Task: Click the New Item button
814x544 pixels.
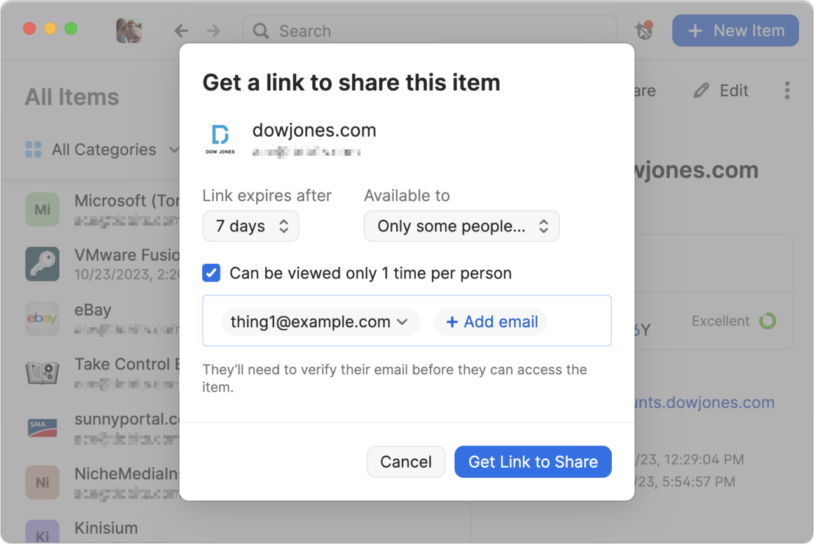Action: click(x=735, y=31)
